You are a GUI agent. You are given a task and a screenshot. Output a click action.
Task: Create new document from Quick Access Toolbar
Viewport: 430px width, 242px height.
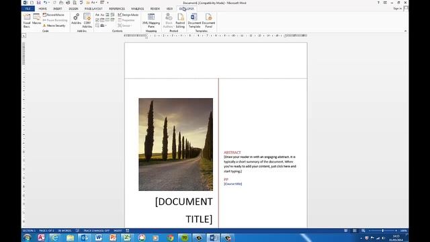coord(32,3)
